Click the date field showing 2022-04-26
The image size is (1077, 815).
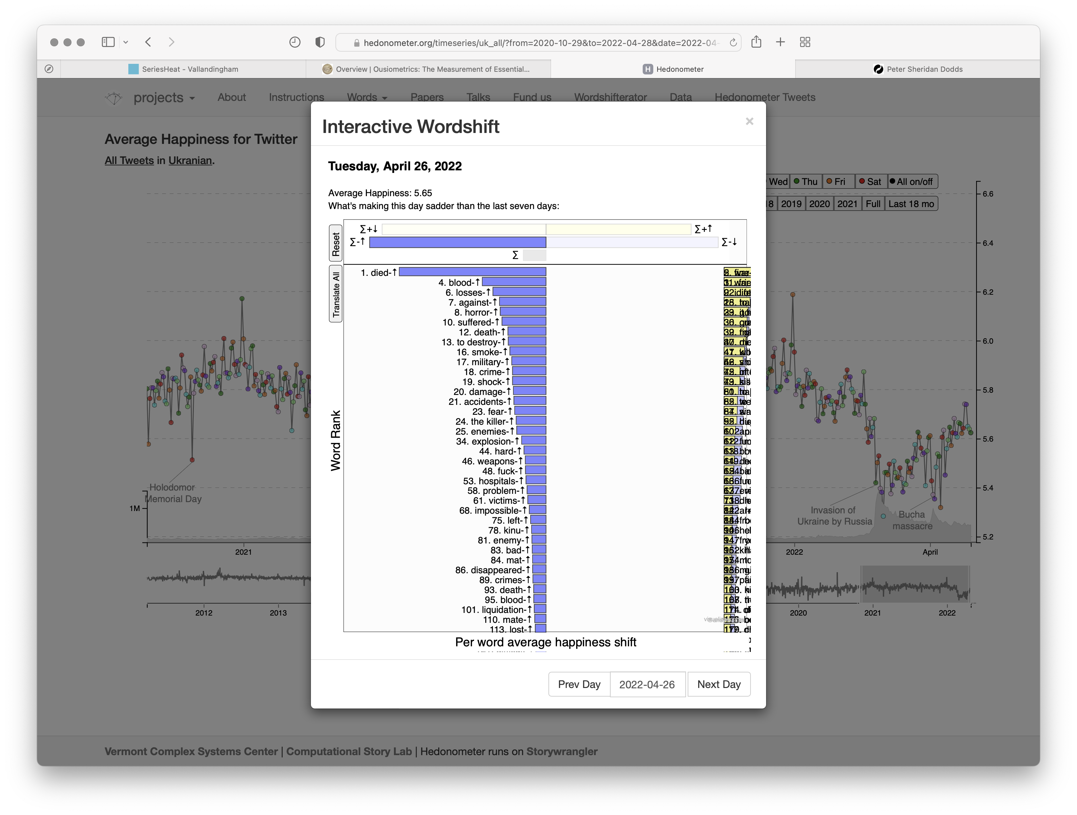[x=647, y=685]
